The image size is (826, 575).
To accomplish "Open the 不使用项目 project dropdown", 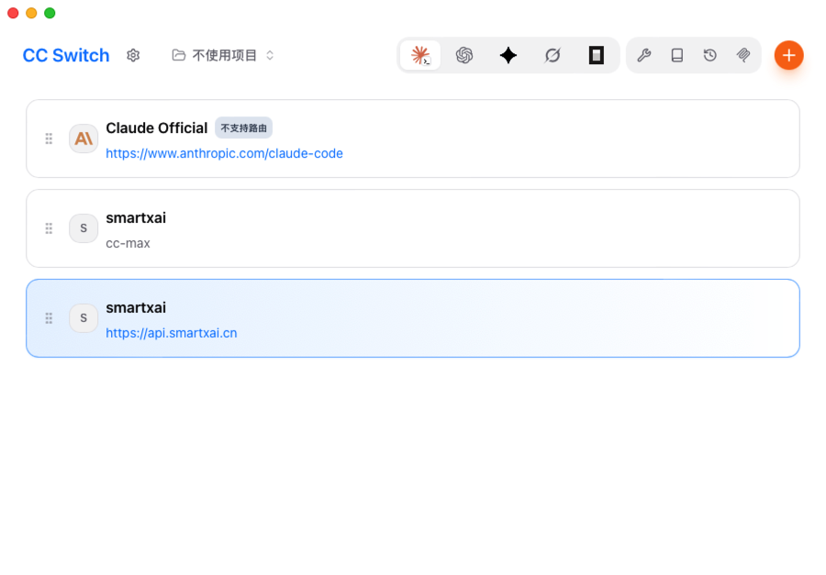I will [x=223, y=55].
